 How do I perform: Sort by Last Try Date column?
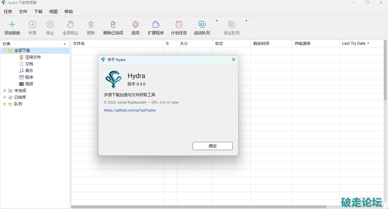[361, 43]
